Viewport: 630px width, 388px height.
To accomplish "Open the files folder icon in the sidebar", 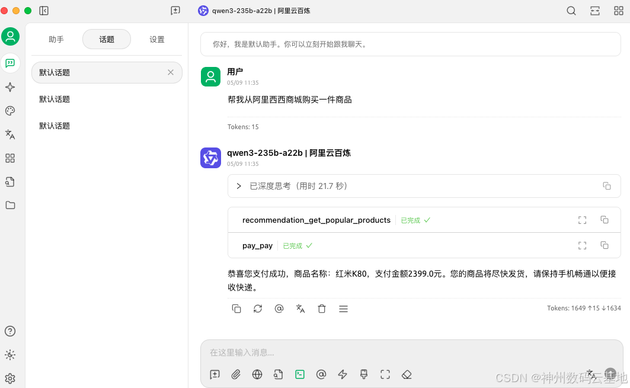I will pyautogui.click(x=11, y=205).
